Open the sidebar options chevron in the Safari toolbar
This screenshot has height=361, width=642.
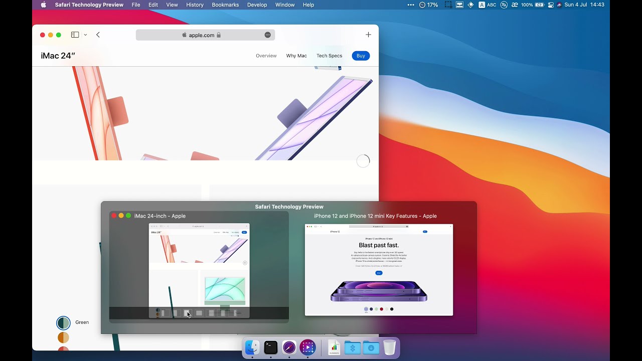(x=85, y=35)
